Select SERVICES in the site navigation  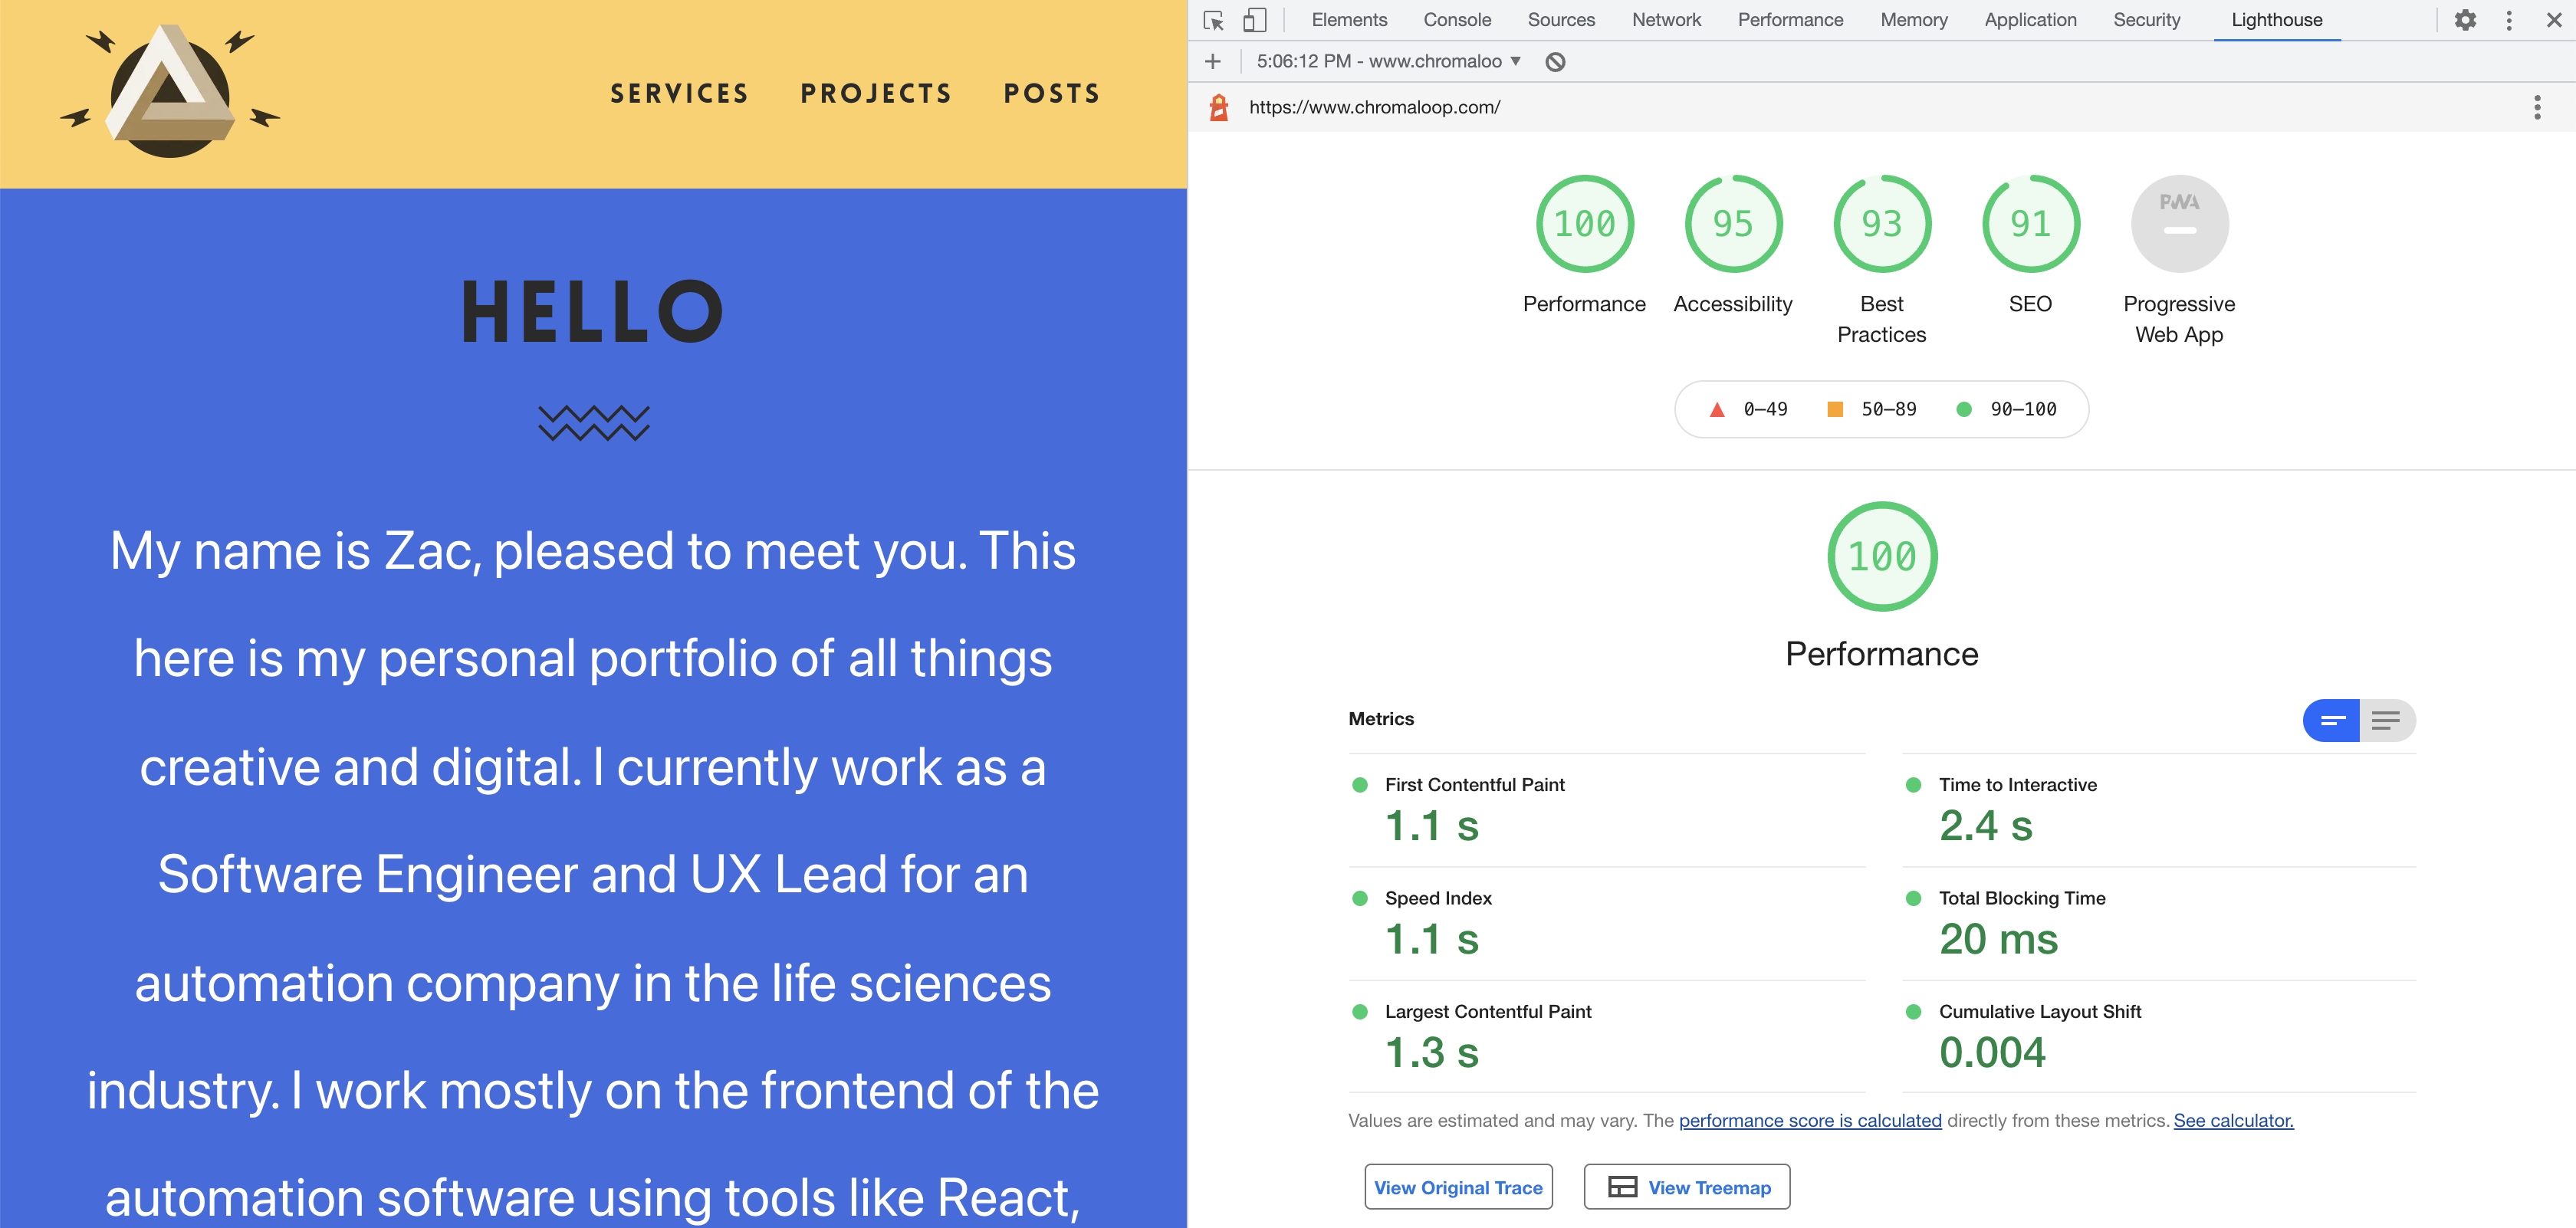pyautogui.click(x=680, y=93)
